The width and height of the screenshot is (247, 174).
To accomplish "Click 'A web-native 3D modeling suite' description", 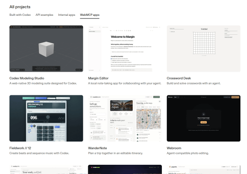I will pyautogui.click(x=43, y=83).
